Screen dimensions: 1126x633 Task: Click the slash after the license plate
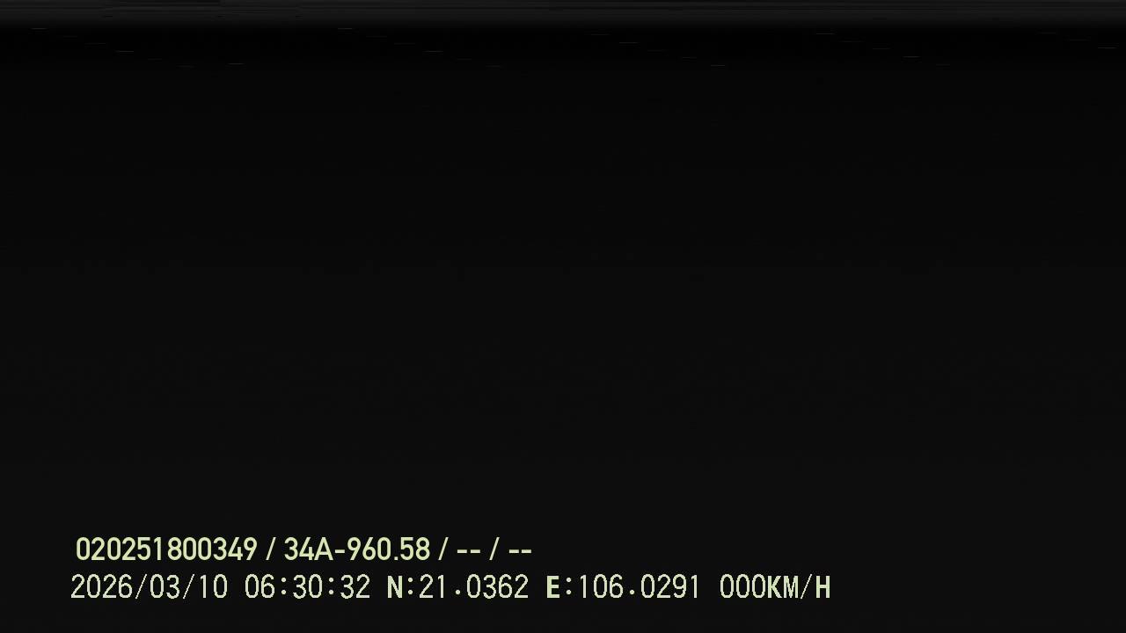coord(443,550)
